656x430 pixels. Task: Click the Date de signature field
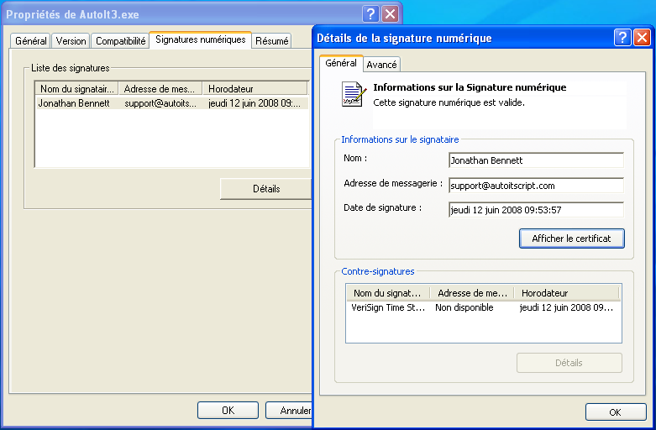coord(536,210)
